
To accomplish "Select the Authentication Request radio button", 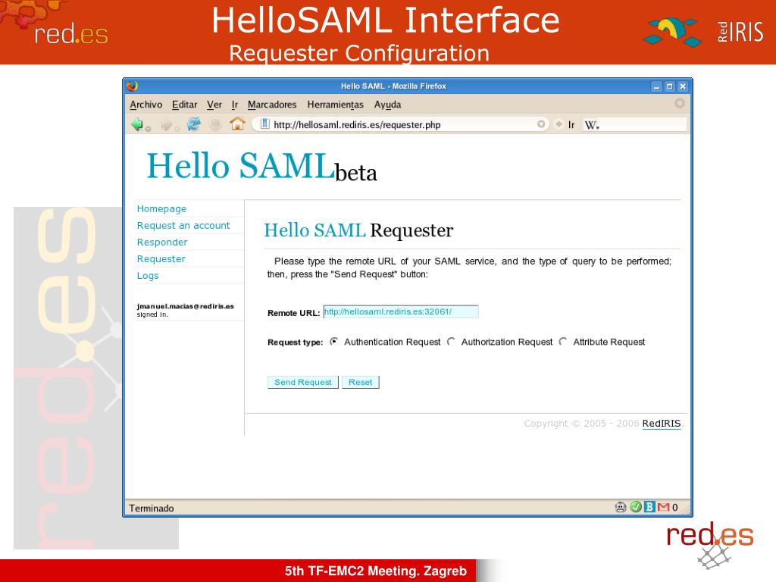I will (x=334, y=342).
